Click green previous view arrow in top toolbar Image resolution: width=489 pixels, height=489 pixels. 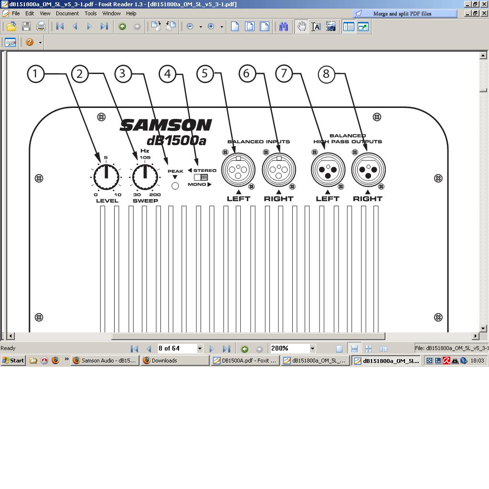tap(122, 27)
